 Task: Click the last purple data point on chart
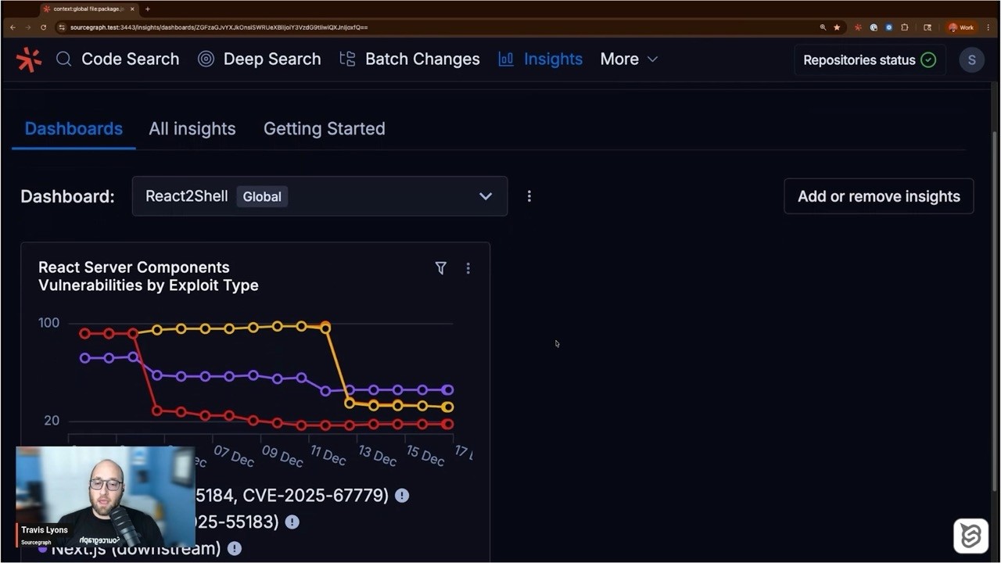click(x=447, y=389)
